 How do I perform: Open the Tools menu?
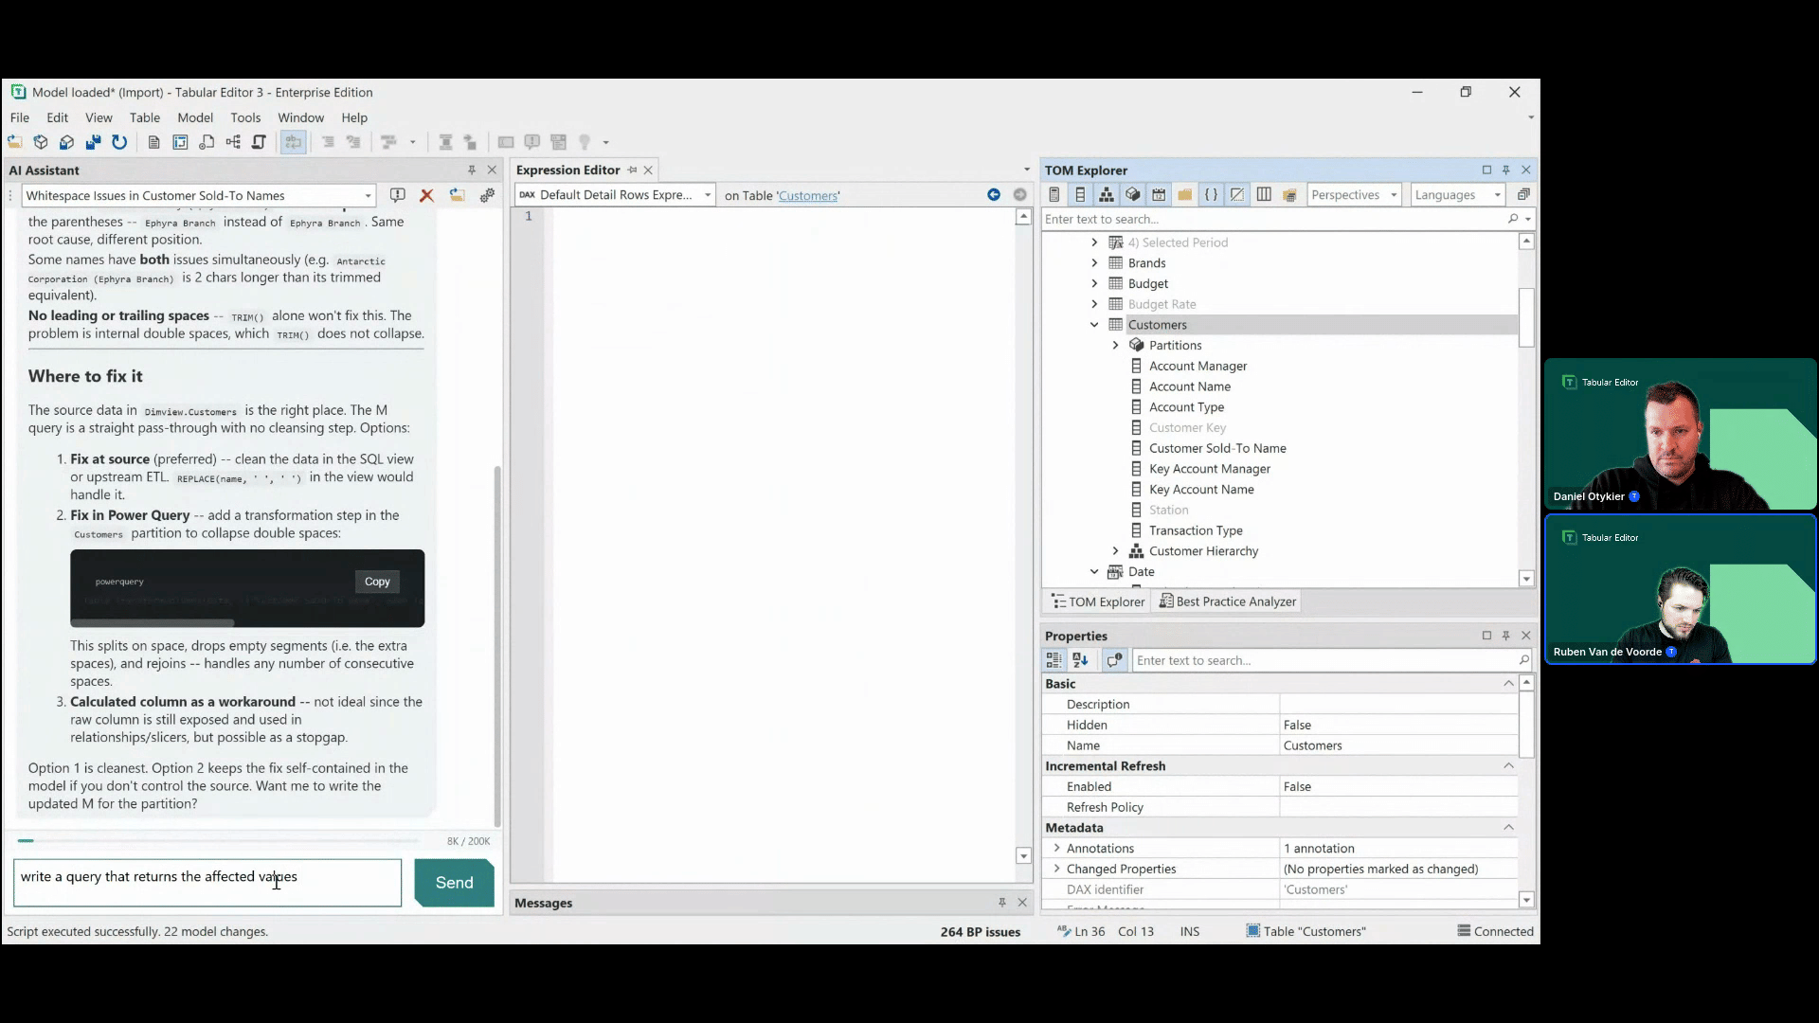click(245, 117)
